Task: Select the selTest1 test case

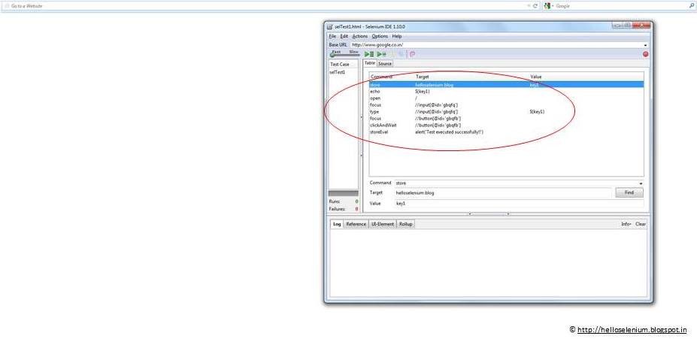Action: (x=338, y=72)
